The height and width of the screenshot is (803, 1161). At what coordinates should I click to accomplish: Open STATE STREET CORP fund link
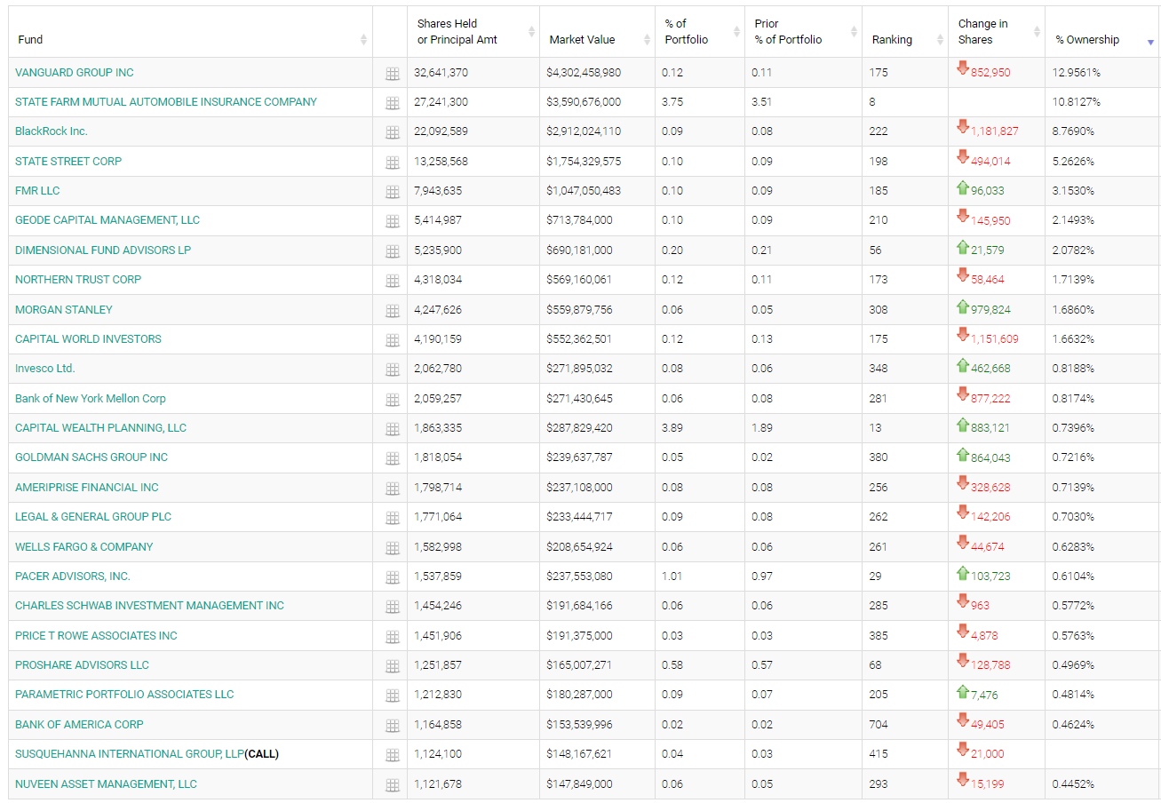pos(68,161)
